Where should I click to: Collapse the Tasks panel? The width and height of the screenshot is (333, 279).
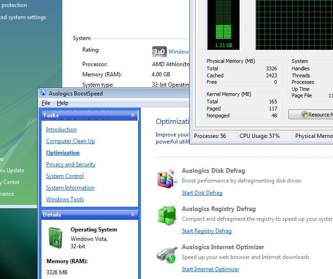pyautogui.click(x=133, y=115)
